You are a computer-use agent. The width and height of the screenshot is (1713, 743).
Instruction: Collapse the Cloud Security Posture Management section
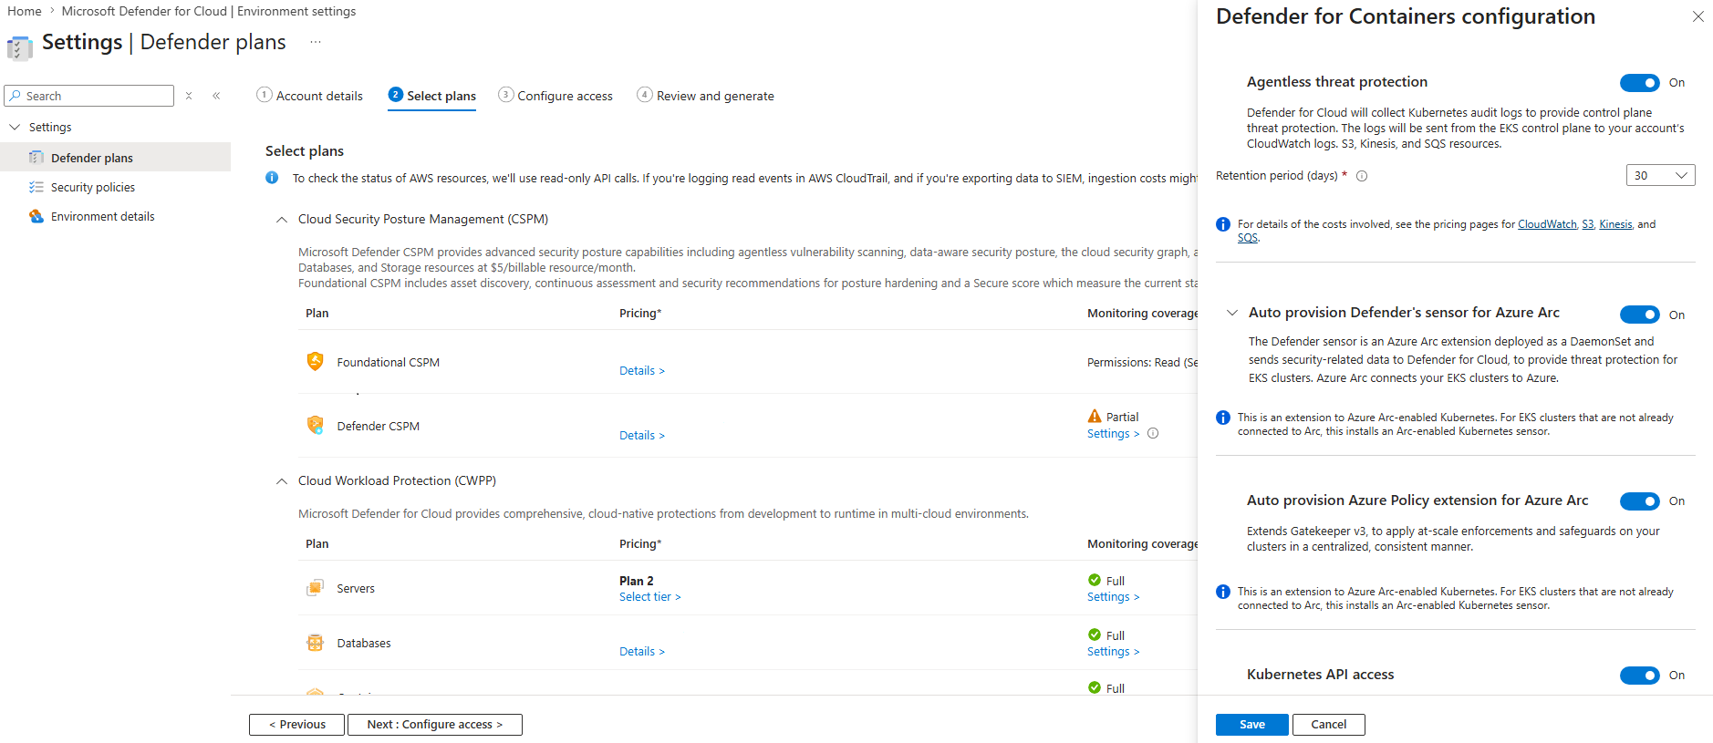[282, 220]
